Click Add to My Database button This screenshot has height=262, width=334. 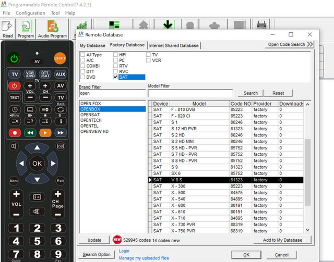(x=282, y=240)
